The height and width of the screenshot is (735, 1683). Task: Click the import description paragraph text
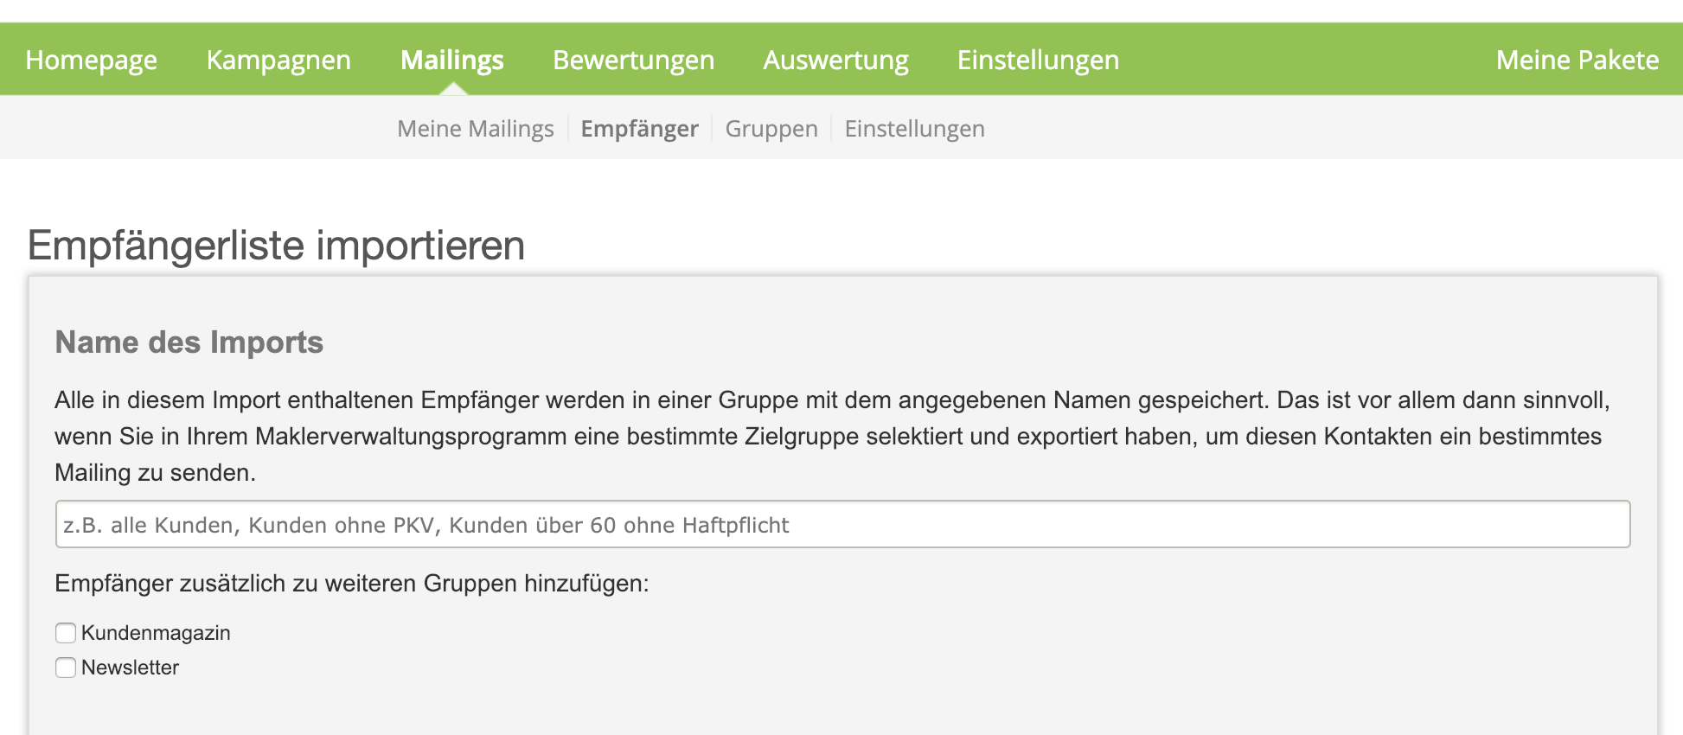tap(830, 436)
